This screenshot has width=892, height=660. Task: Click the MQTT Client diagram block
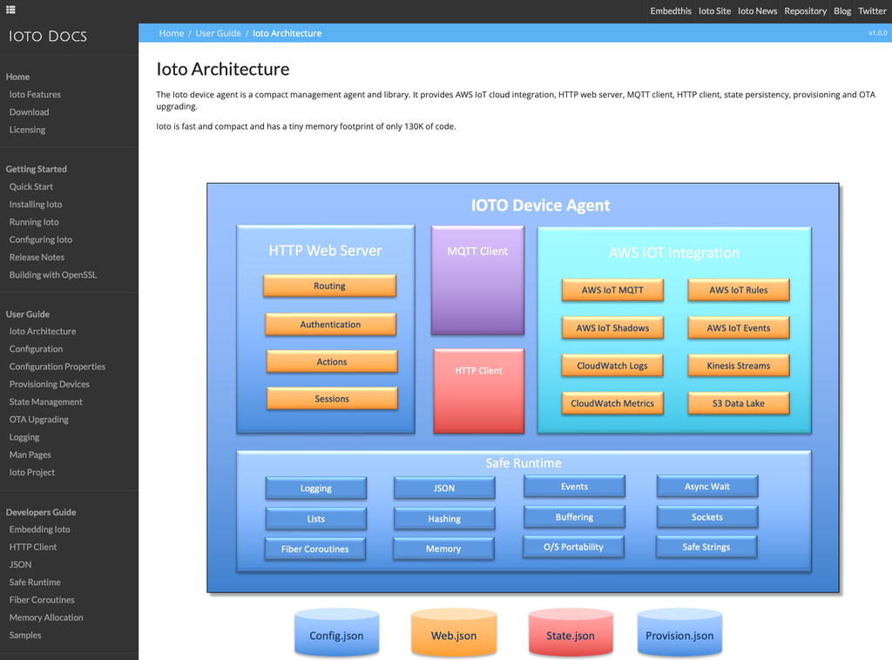tap(477, 280)
